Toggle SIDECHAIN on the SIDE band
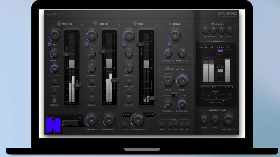280x157 pixels. [x=129, y=101]
